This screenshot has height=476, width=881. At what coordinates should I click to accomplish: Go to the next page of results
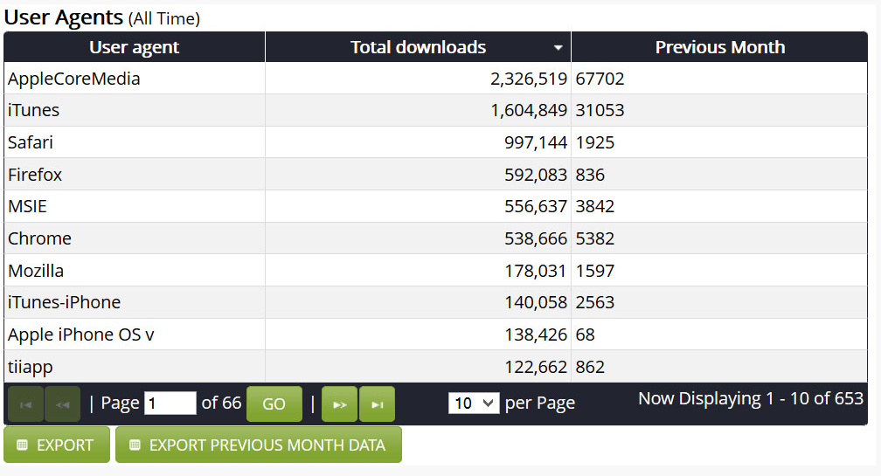click(339, 404)
